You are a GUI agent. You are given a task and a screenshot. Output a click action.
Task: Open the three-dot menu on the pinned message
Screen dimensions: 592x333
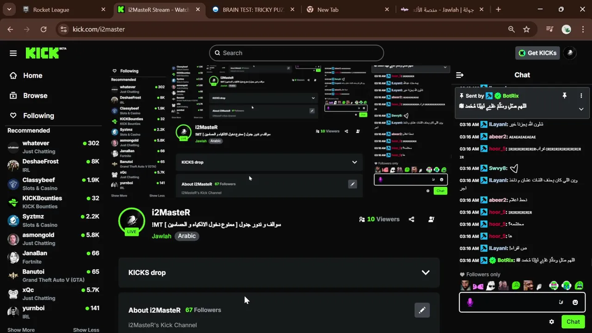(581, 96)
